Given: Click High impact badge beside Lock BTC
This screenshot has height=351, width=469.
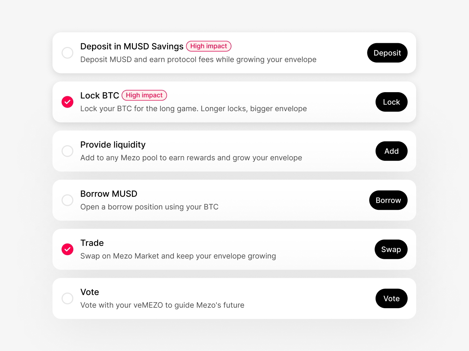Looking at the screenshot, I should pyautogui.click(x=144, y=95).
